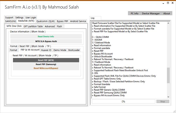Viewport: 176px width, 113px height.
Task: Click the log vertical scrollbar thumb
Action: coord(168,75)
